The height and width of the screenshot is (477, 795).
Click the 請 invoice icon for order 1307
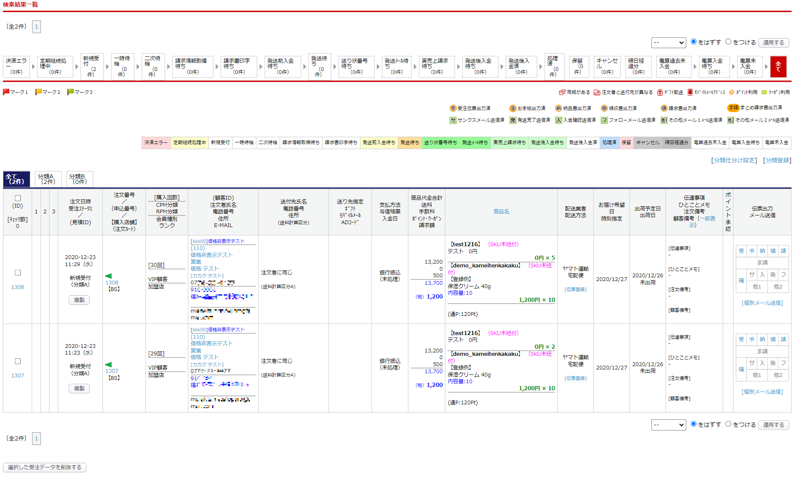[x=783, y=339]
